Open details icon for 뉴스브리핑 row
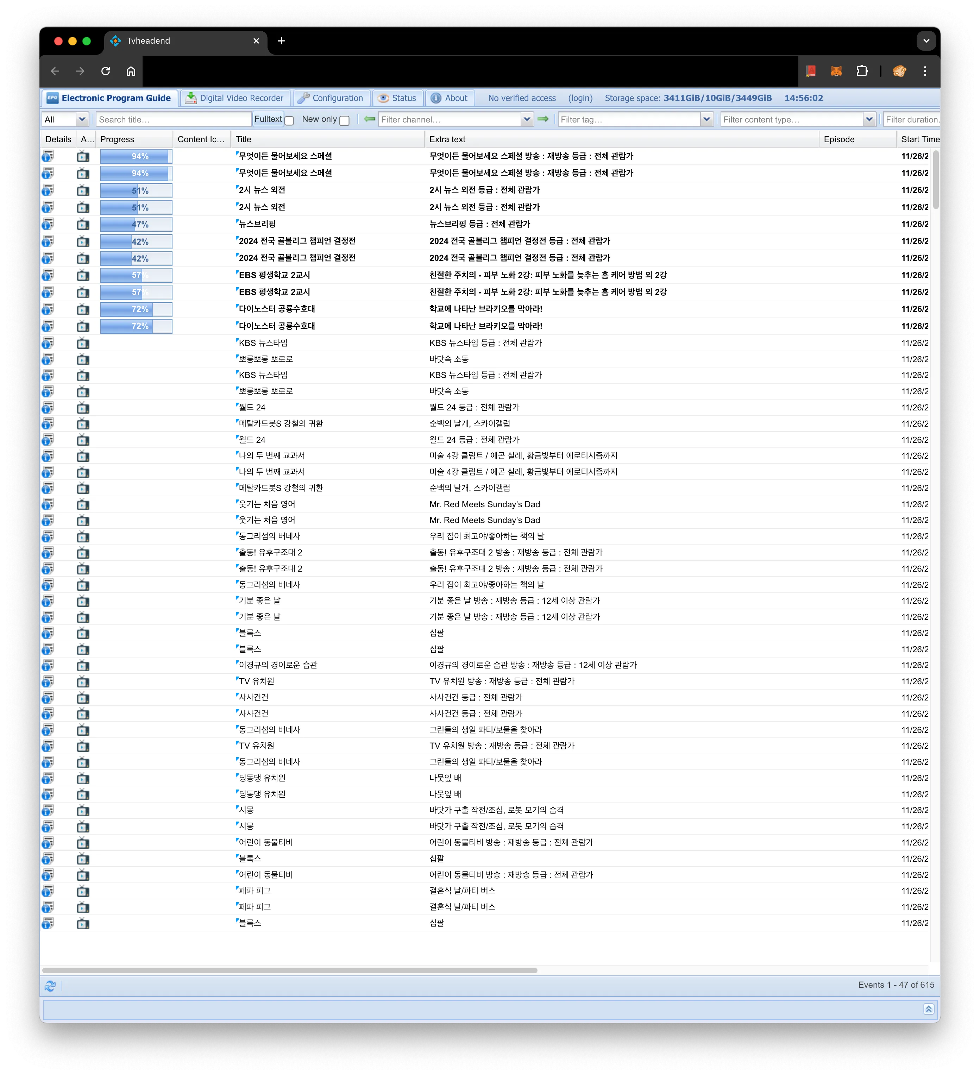 click(x=48, y=224)
